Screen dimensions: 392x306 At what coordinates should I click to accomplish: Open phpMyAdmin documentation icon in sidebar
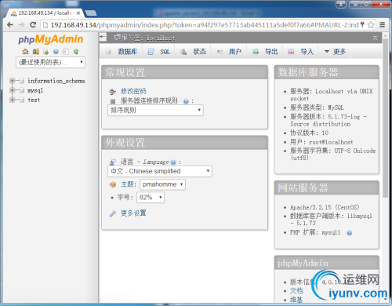pos(56,52)
